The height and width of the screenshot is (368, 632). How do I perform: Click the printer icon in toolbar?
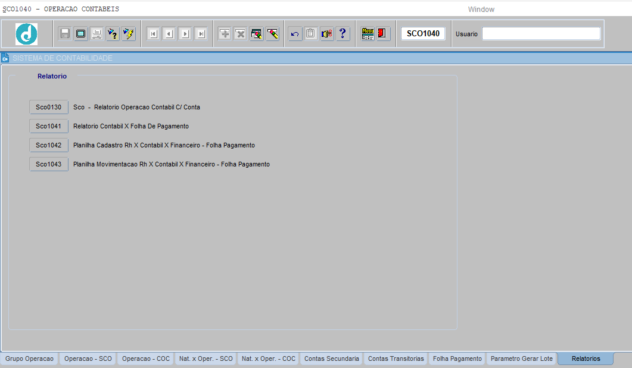[96, 34]
